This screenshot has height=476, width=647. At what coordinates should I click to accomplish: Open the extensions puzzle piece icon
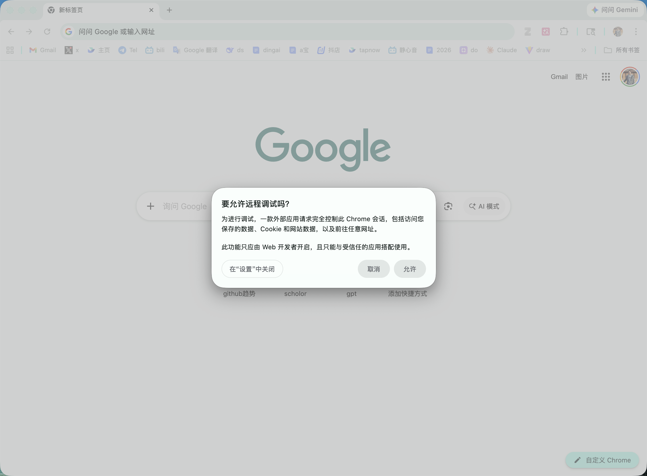[x=564, y=31]
